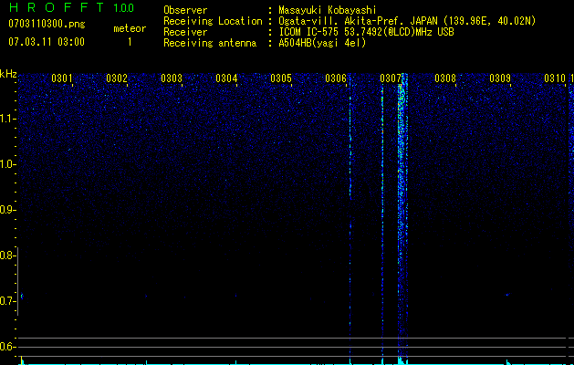Click the meteor count value 1
The height and width of the screenshot is (365, 574).
[130, 42]
